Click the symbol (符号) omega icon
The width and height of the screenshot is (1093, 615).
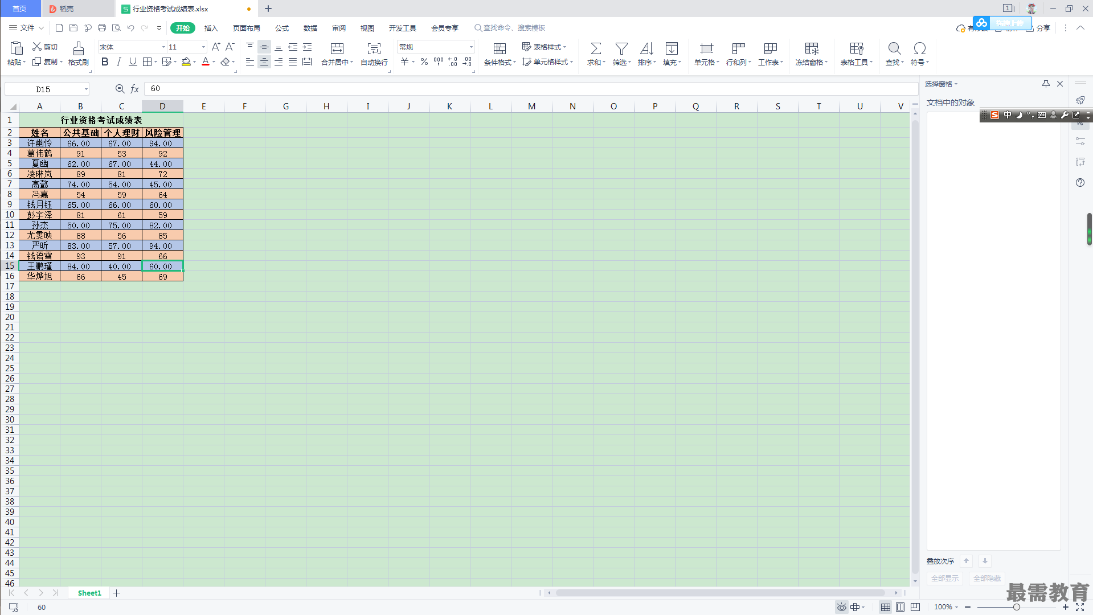(x=919, y=48)
